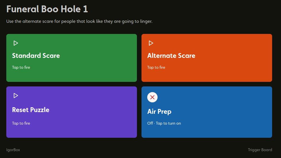Click the play icon on Reset Puzzle

[16, 96]
